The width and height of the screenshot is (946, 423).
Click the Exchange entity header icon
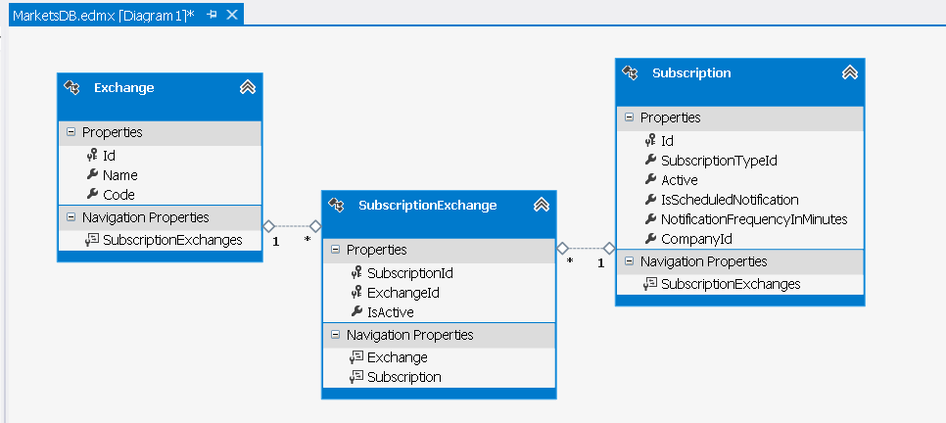pos(71,87)
